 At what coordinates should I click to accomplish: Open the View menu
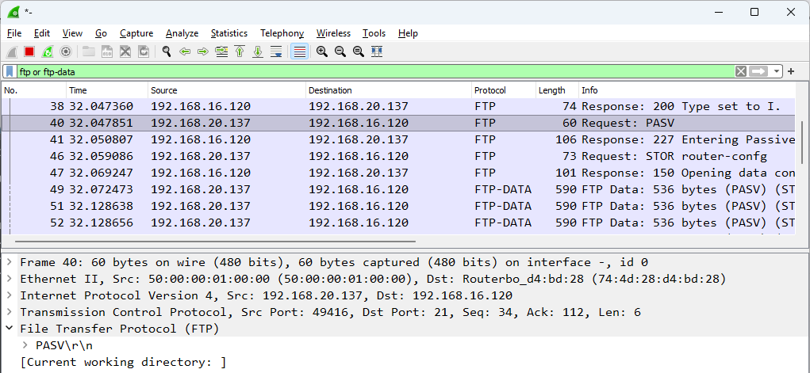tap(72, 33)
